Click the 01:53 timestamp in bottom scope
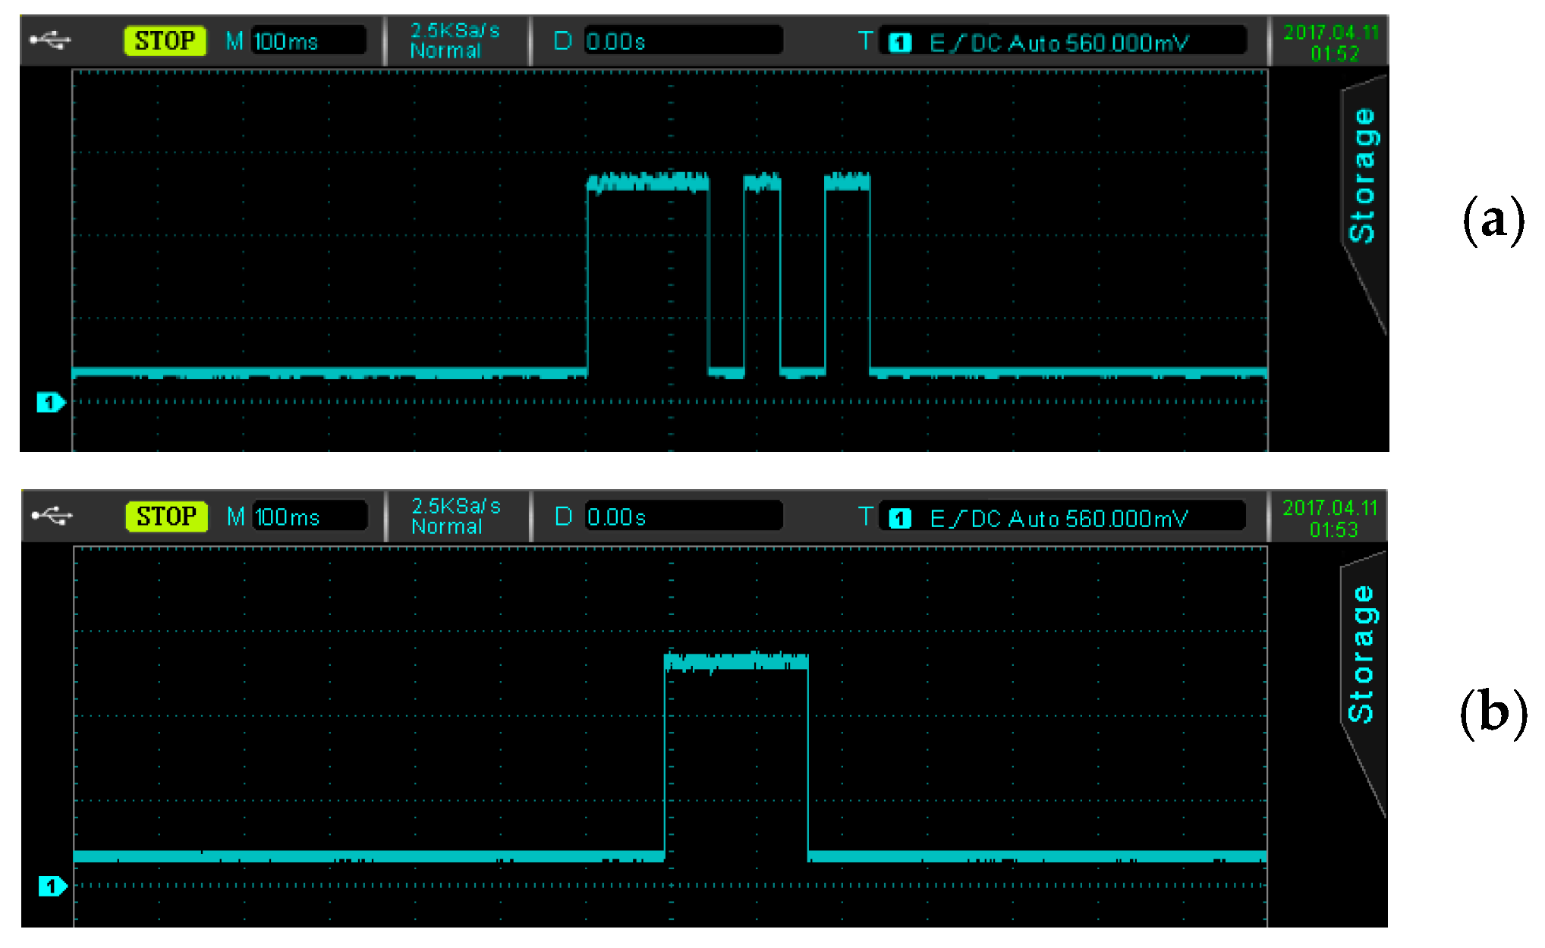 [x=1333, y=529]
